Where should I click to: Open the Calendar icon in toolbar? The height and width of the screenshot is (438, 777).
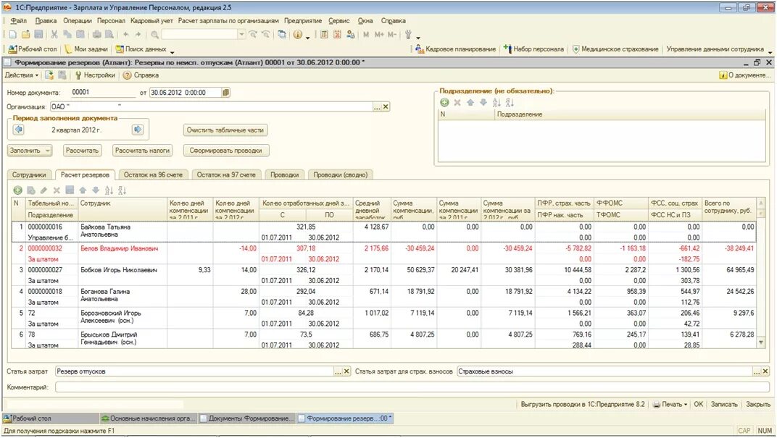click(x=338, y=35)
